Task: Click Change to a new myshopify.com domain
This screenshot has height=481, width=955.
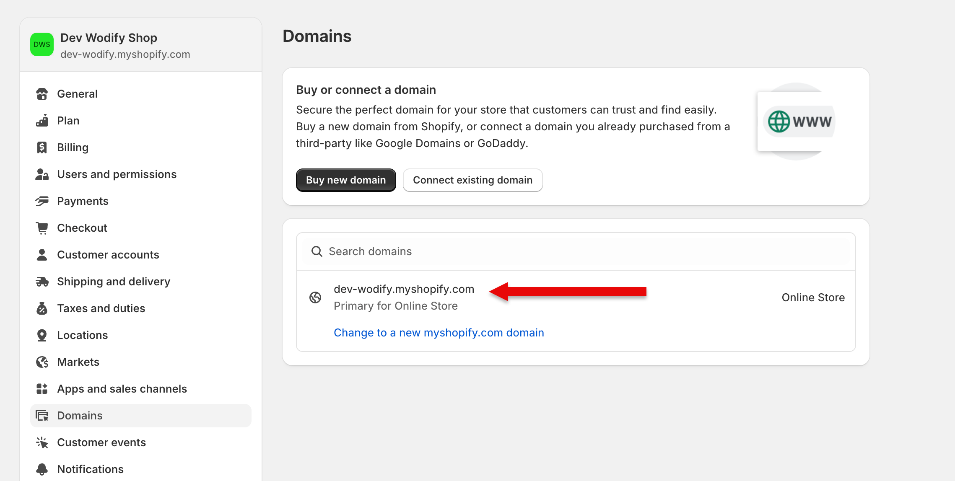Action: point(439,333)
